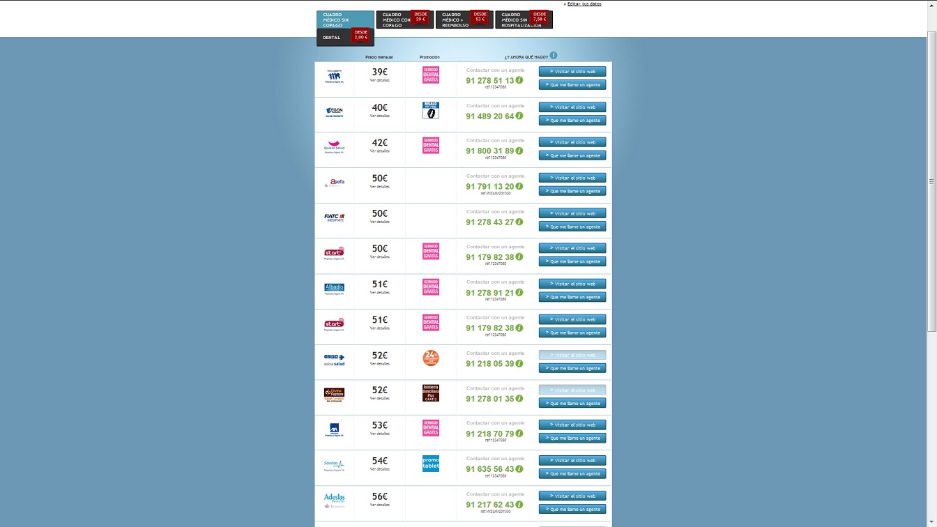Click the Start logo in the 51€ row
The image size is (937, 527).
pos(334,324)
